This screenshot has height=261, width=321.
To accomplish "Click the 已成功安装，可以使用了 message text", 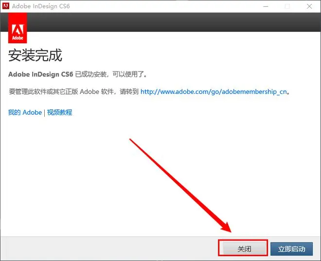I will (x=111, y=74).
